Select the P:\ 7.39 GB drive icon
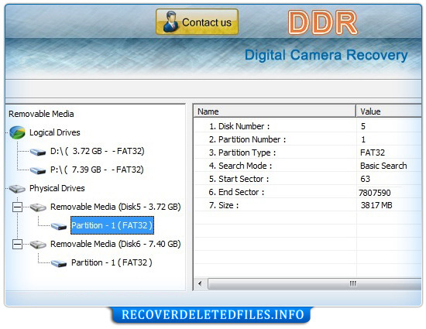The width and height of the screenshot is (426, 329). [38, 170]
